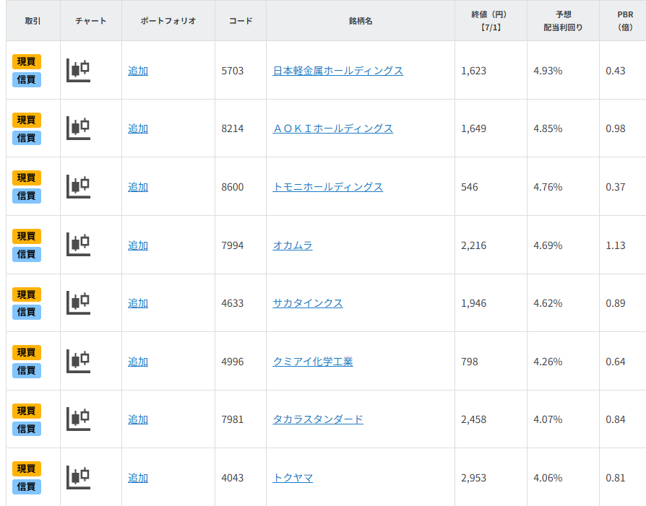The height and width of the screenshot is (506, 646).
Task: Open the タカラスタンダード stock name link
Action: point(317,419)
